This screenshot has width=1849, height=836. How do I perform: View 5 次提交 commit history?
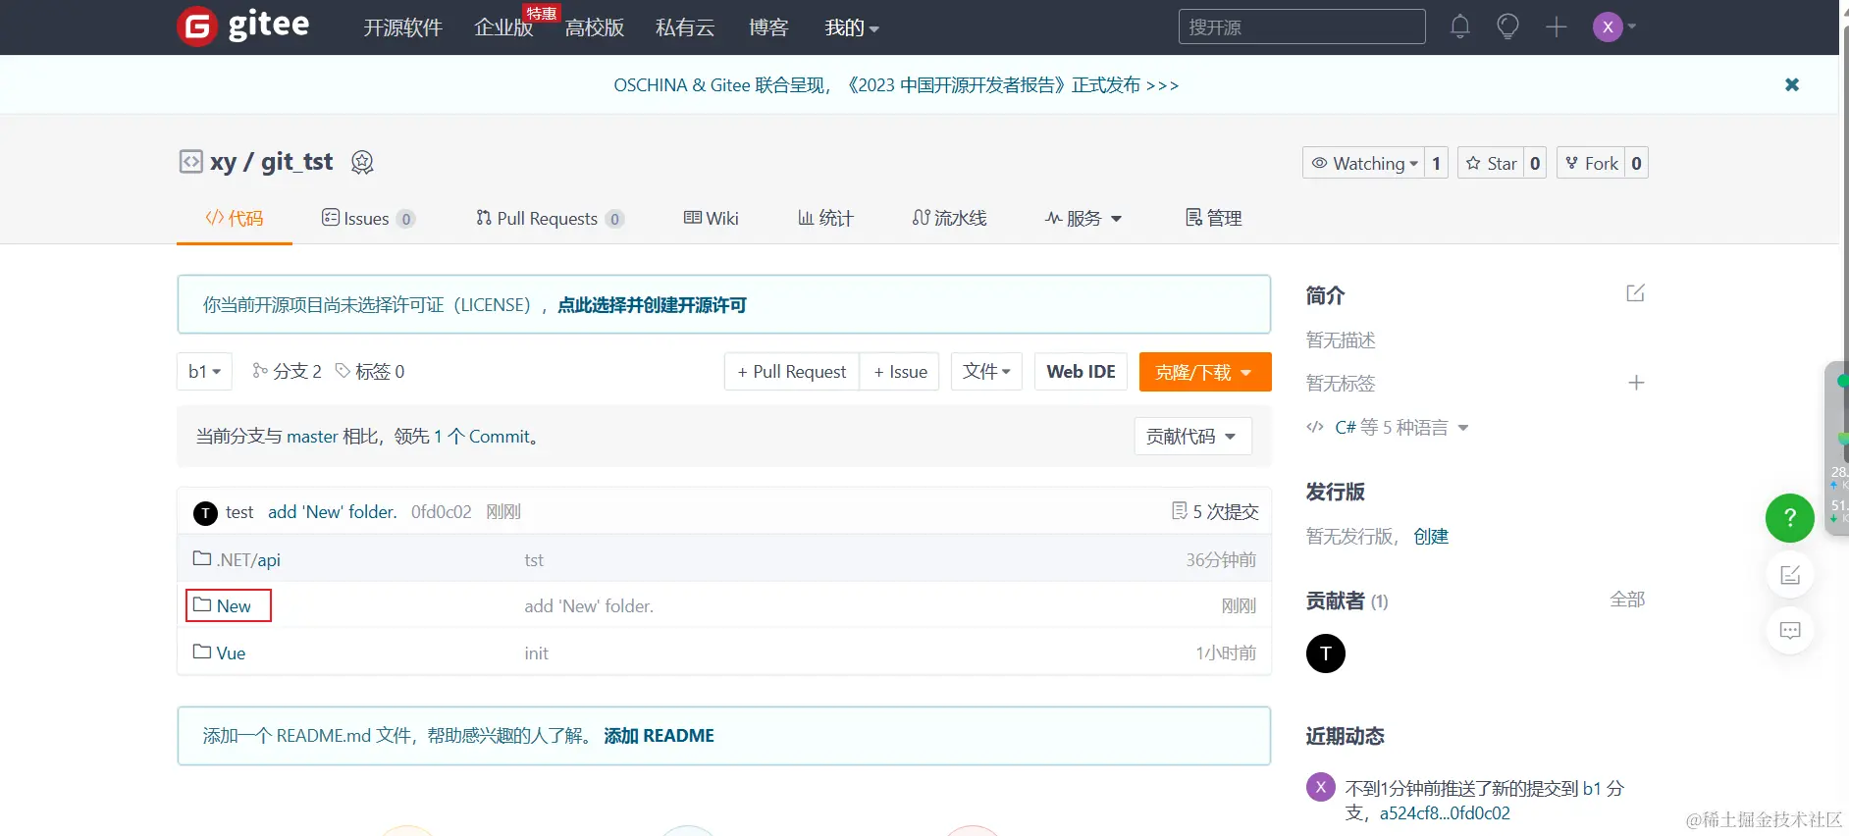pos(1215,511)
